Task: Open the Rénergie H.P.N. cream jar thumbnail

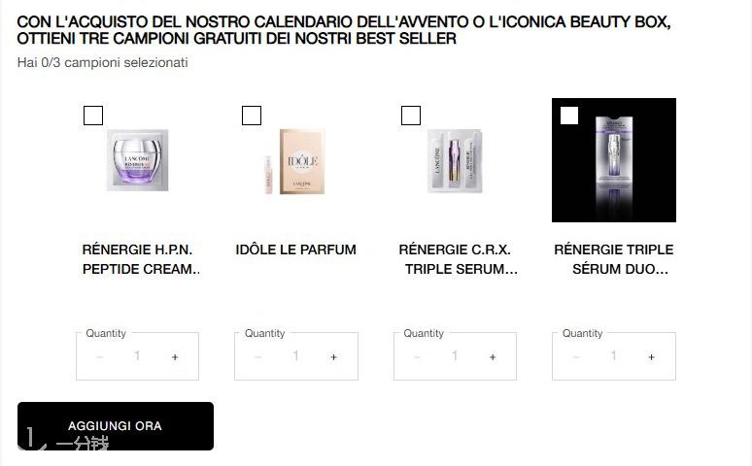Action: pyautogui.click(x=138, y=160)
